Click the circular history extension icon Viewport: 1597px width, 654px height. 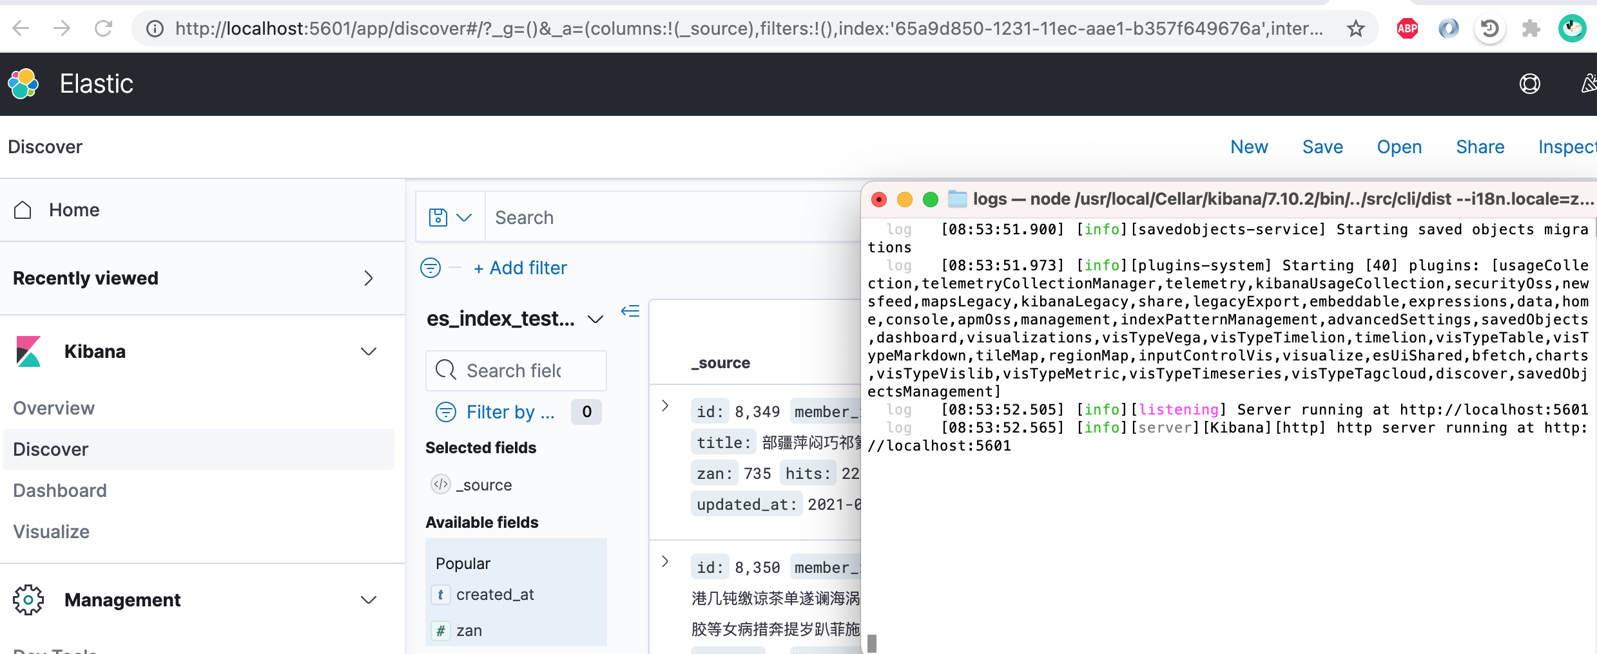(x=1489, y=28)
